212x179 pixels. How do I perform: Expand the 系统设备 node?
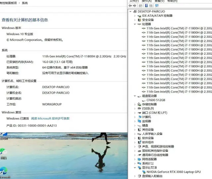135,163
